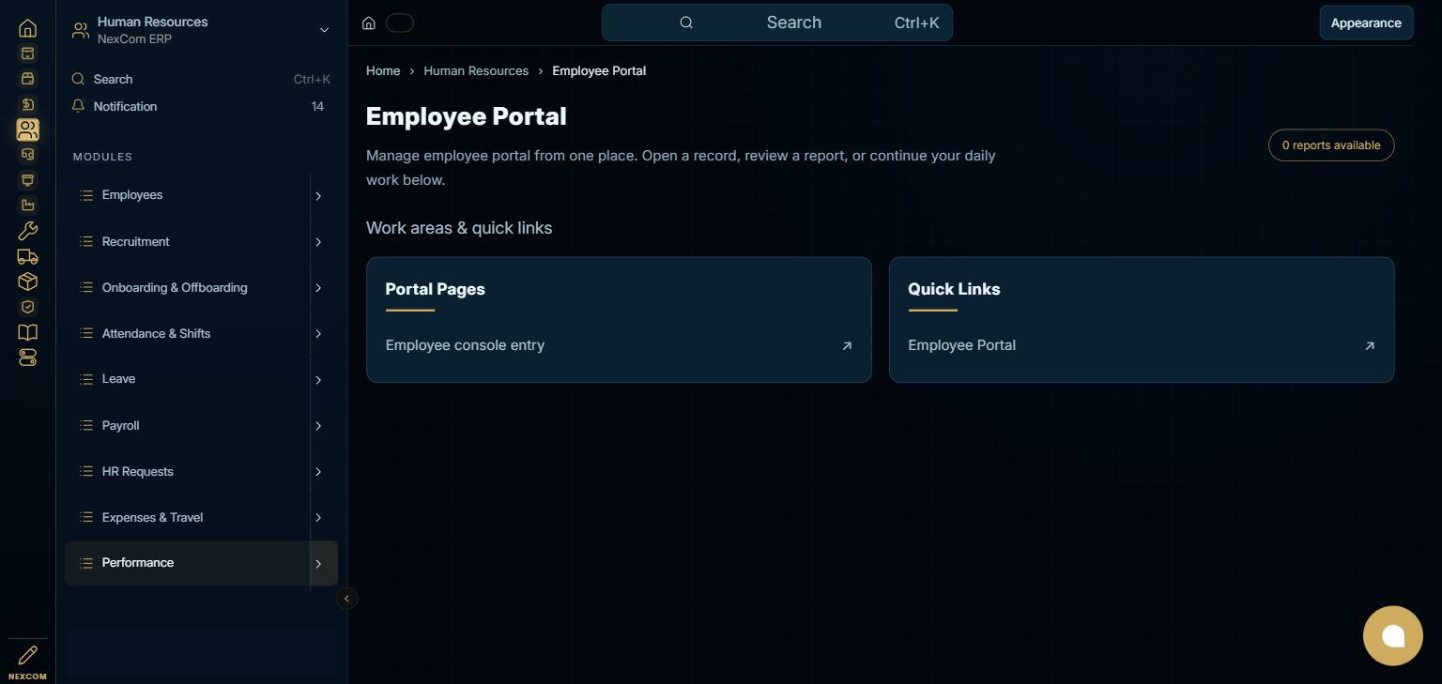Expand the Performance module chevron
This screenshot has height=684, width=1442.
[x=318, y=564]
